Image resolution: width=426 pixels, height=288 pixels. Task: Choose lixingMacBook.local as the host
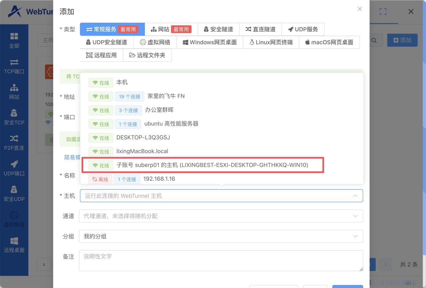[x=222, y=151]
